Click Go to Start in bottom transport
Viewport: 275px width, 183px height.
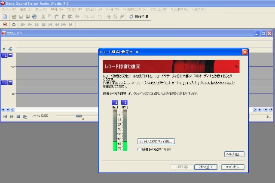click(5, 116)
